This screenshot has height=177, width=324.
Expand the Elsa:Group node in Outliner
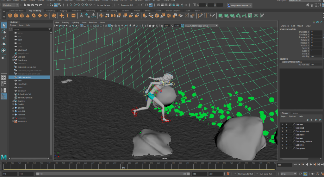click(x=13, y=60)
